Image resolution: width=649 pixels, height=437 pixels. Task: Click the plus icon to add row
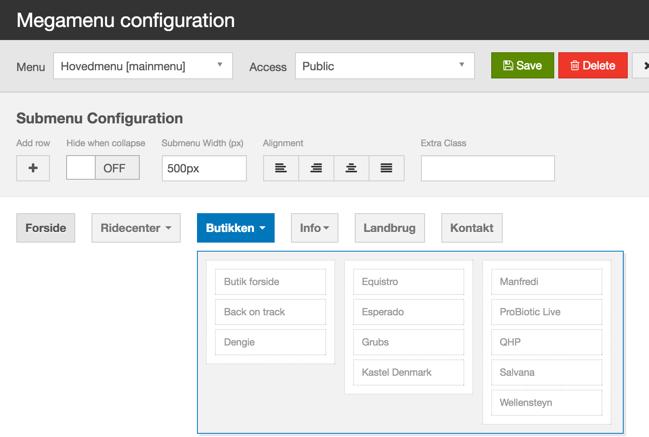[33, 168]
